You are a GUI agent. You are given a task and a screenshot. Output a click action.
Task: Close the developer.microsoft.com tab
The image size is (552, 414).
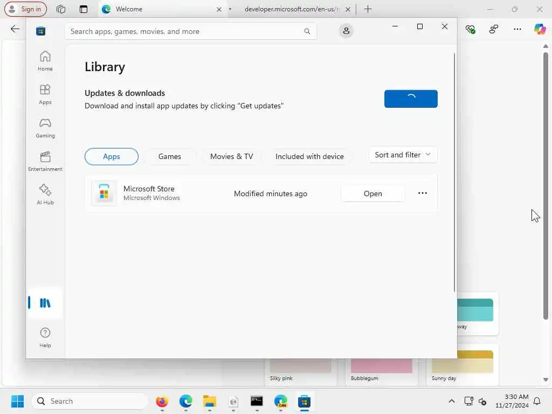pos(348,10)
